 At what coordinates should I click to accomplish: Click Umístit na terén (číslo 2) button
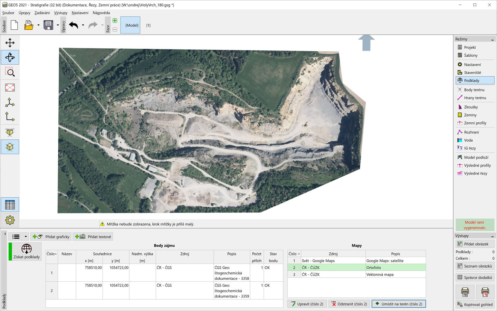(399, 304)
